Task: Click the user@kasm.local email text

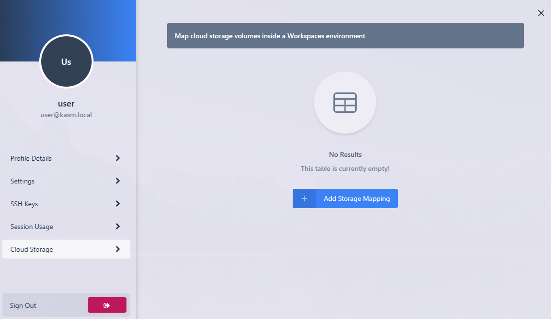Action: pyautogui.click(x=66, y=115)
